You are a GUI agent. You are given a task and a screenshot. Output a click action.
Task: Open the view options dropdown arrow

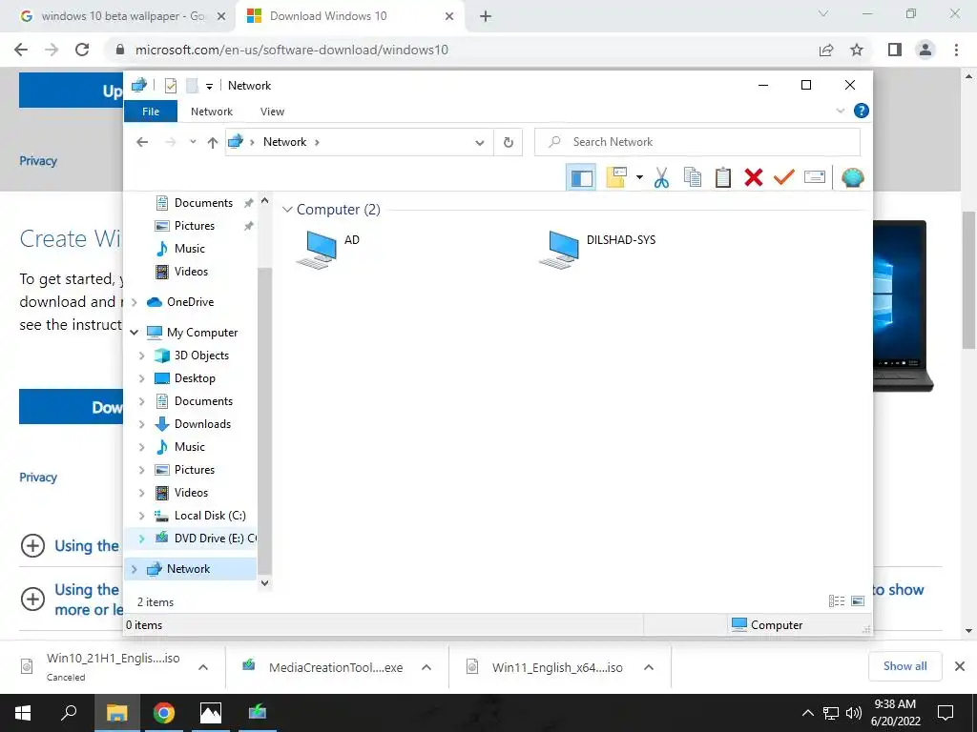tap(639, 178)
